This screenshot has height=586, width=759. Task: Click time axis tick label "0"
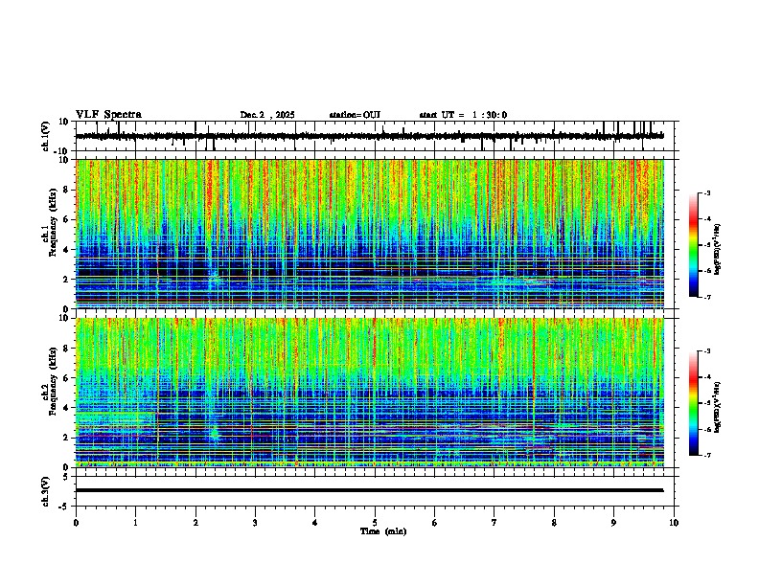(76, 523)
